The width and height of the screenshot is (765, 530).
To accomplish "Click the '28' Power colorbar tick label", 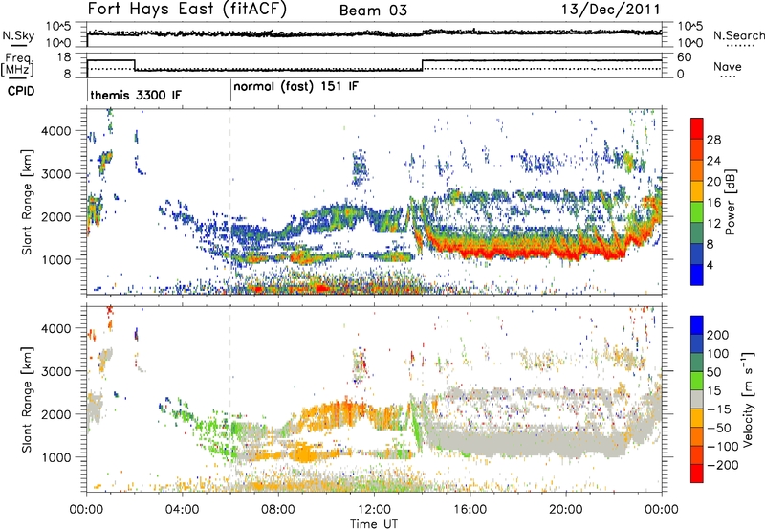I will click(x=713, y=140).
